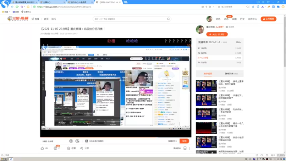Play part P2 21点场

coord(220,53)
